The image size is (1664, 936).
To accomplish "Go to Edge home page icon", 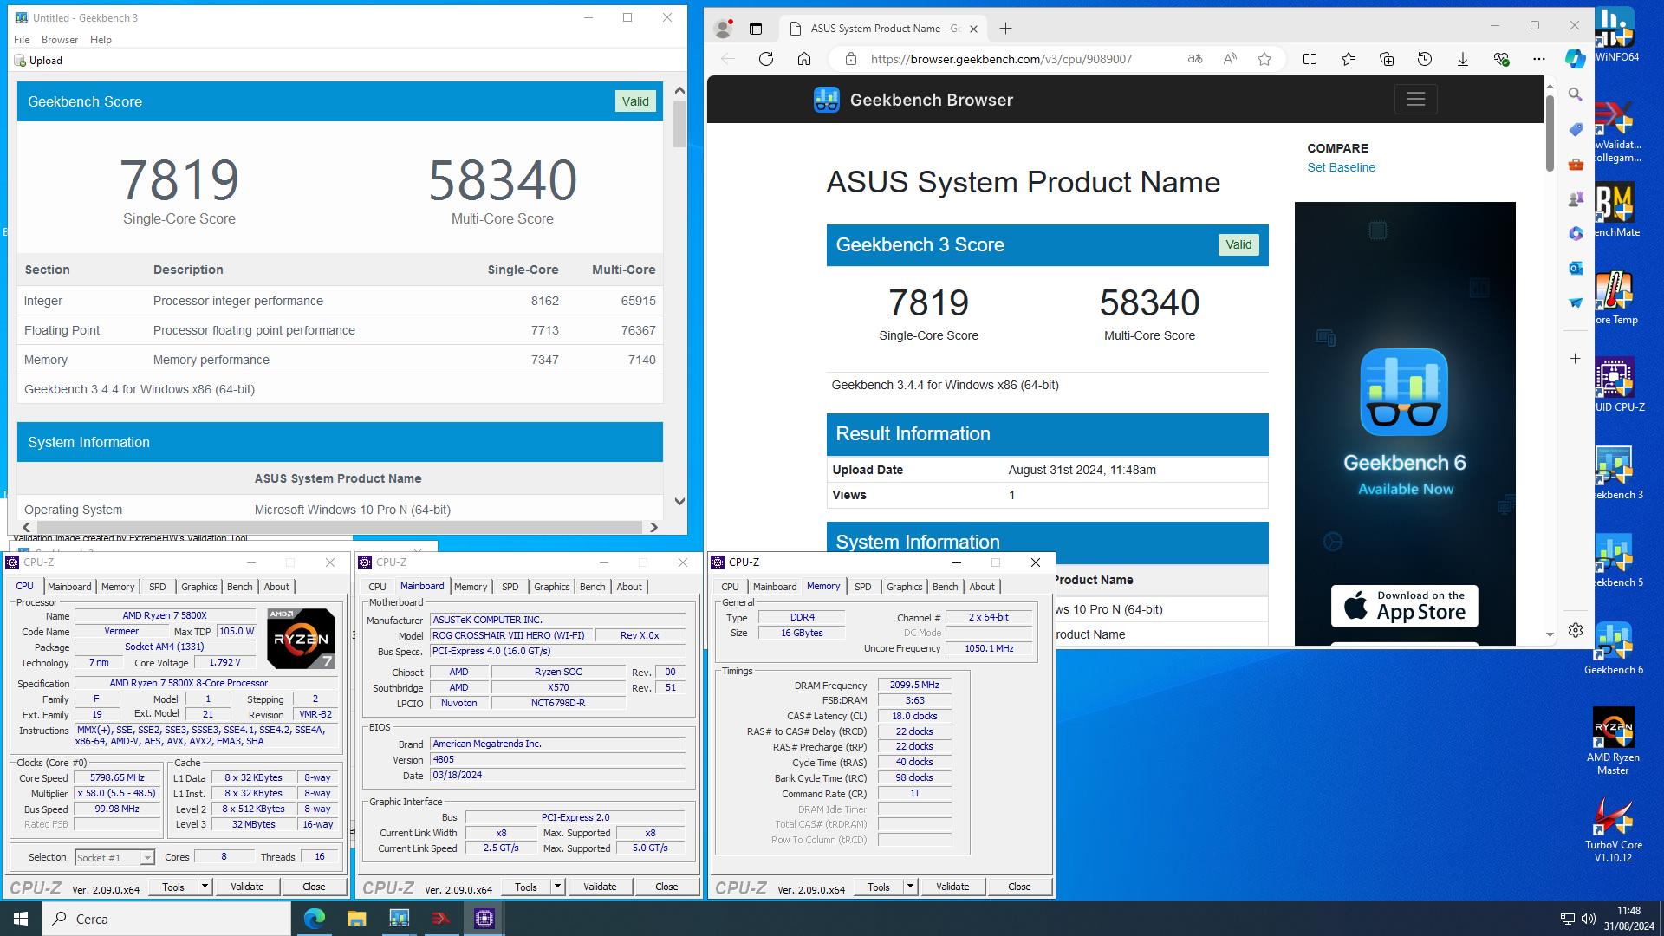I will [x=804, y=59].
